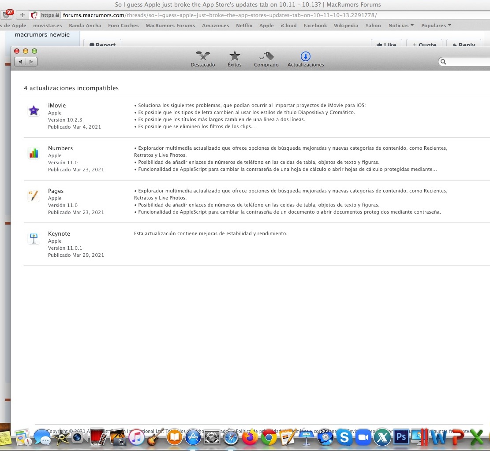The image size is (490, 451).
Task: Open the Pages app title in updates list
Action: pyautogui.click(x=56, y=191)
